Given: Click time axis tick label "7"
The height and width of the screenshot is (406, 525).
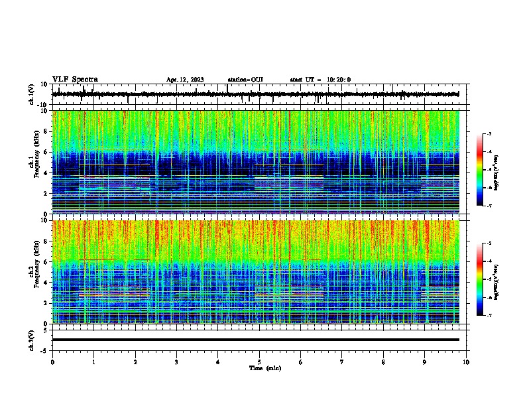Looking at the screenshot, I should point(342,362).
